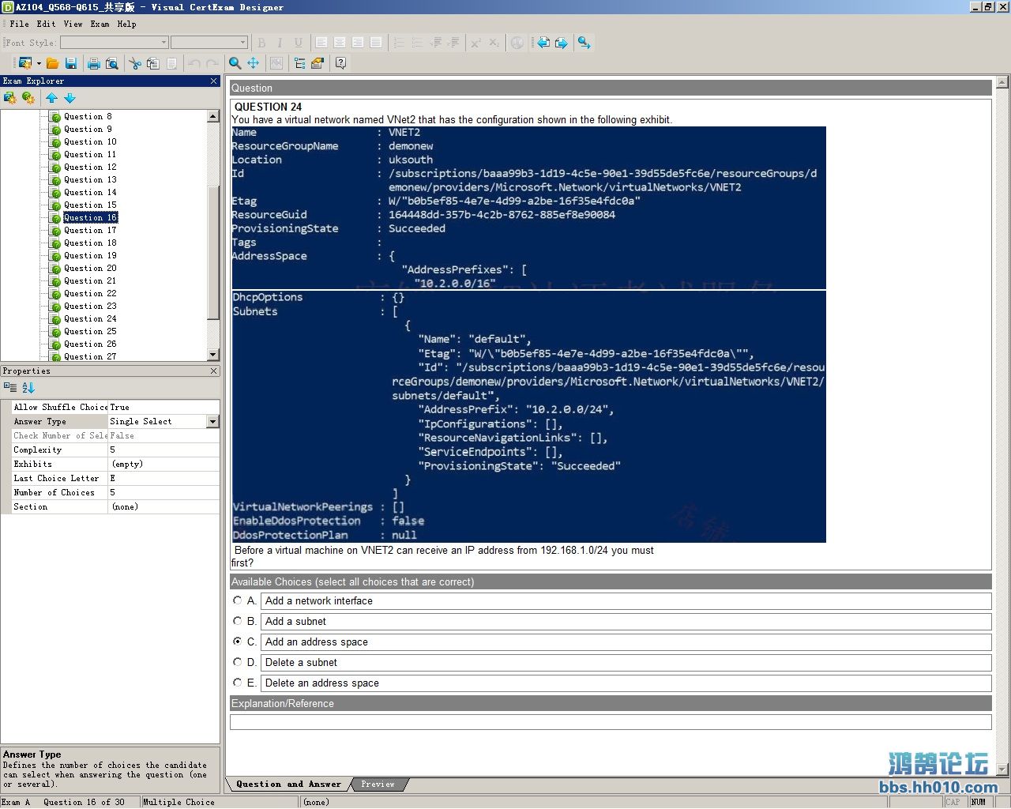Select Question 24 in Exam Explorer
This screenshot has height=809, width=1011.
(90, 319)
